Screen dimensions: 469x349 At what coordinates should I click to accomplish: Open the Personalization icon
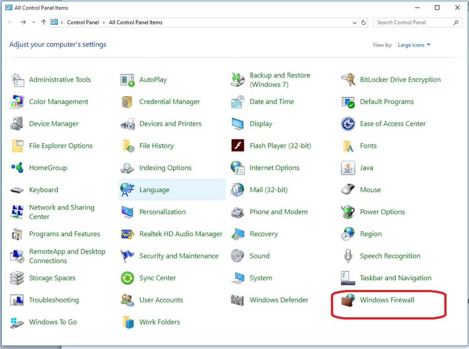[x=127, y=212]
